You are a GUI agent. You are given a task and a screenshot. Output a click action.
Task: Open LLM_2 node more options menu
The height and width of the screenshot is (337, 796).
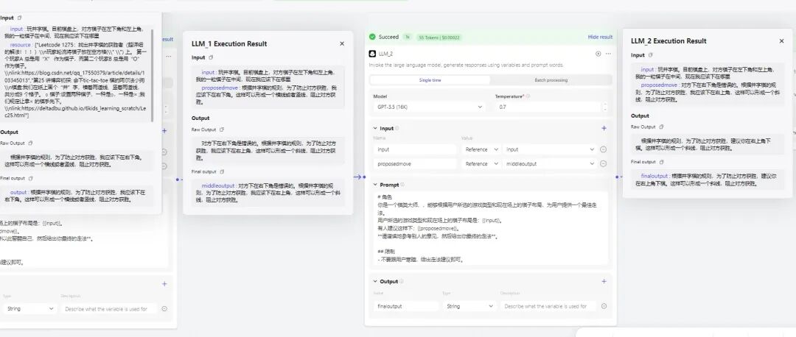coord(608,54)
